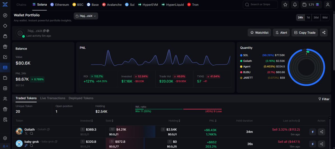Sort the table by Last activity column
Viewport: 335px width, 149px height.
pyautogui.click(x=291, y=121)
